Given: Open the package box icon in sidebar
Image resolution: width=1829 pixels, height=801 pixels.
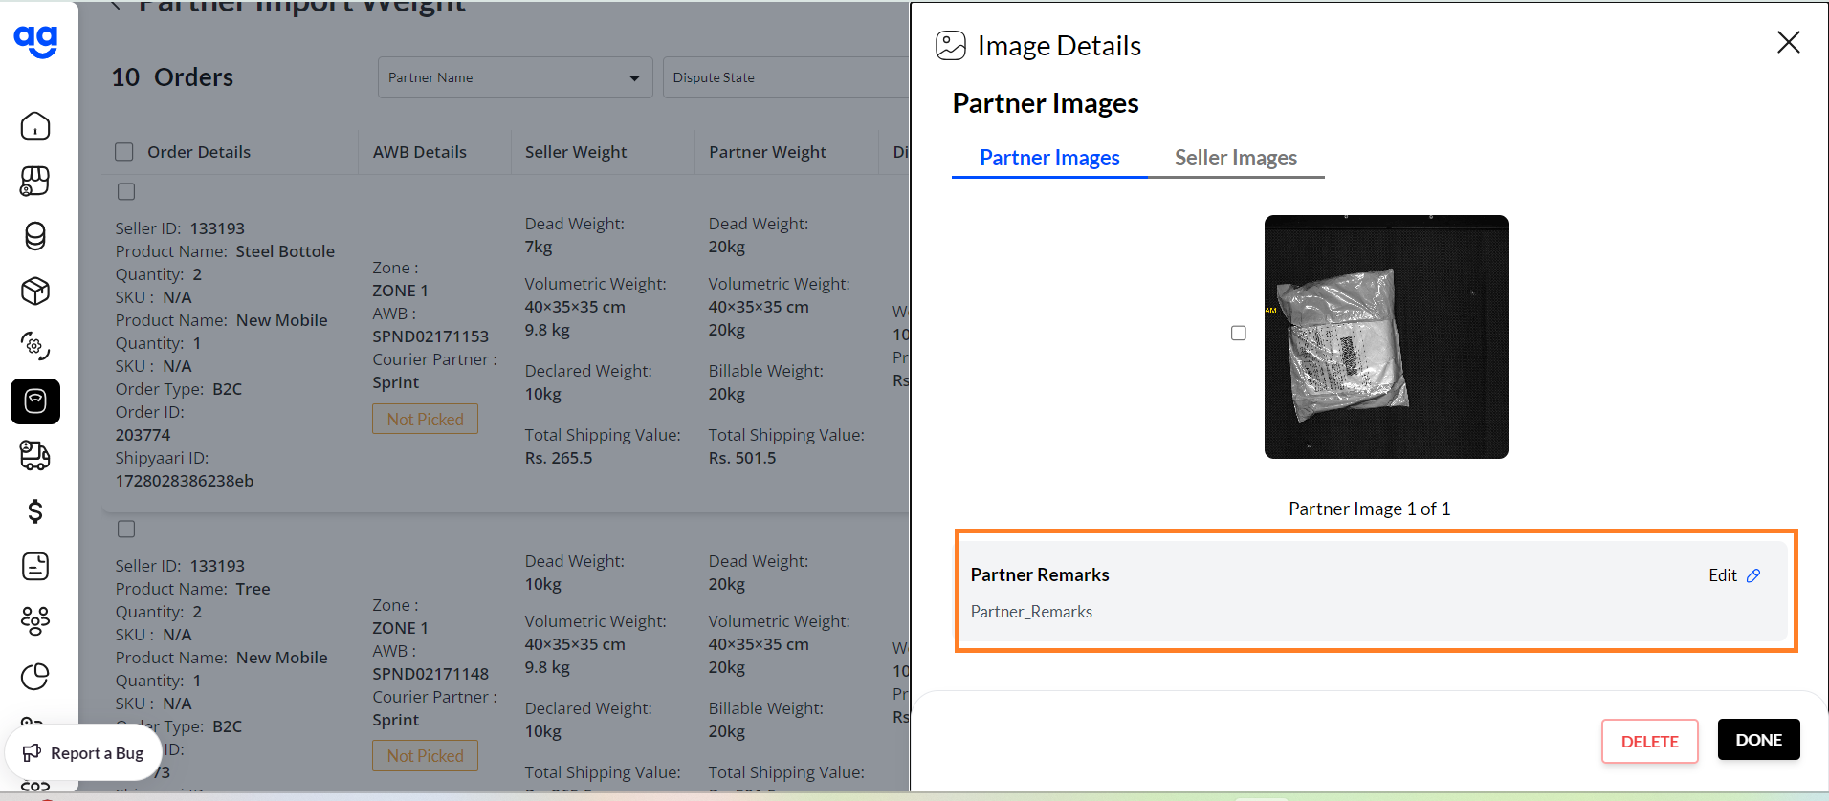Looking at the screenshot, I should pyautogui.click(x=35, y=291).
